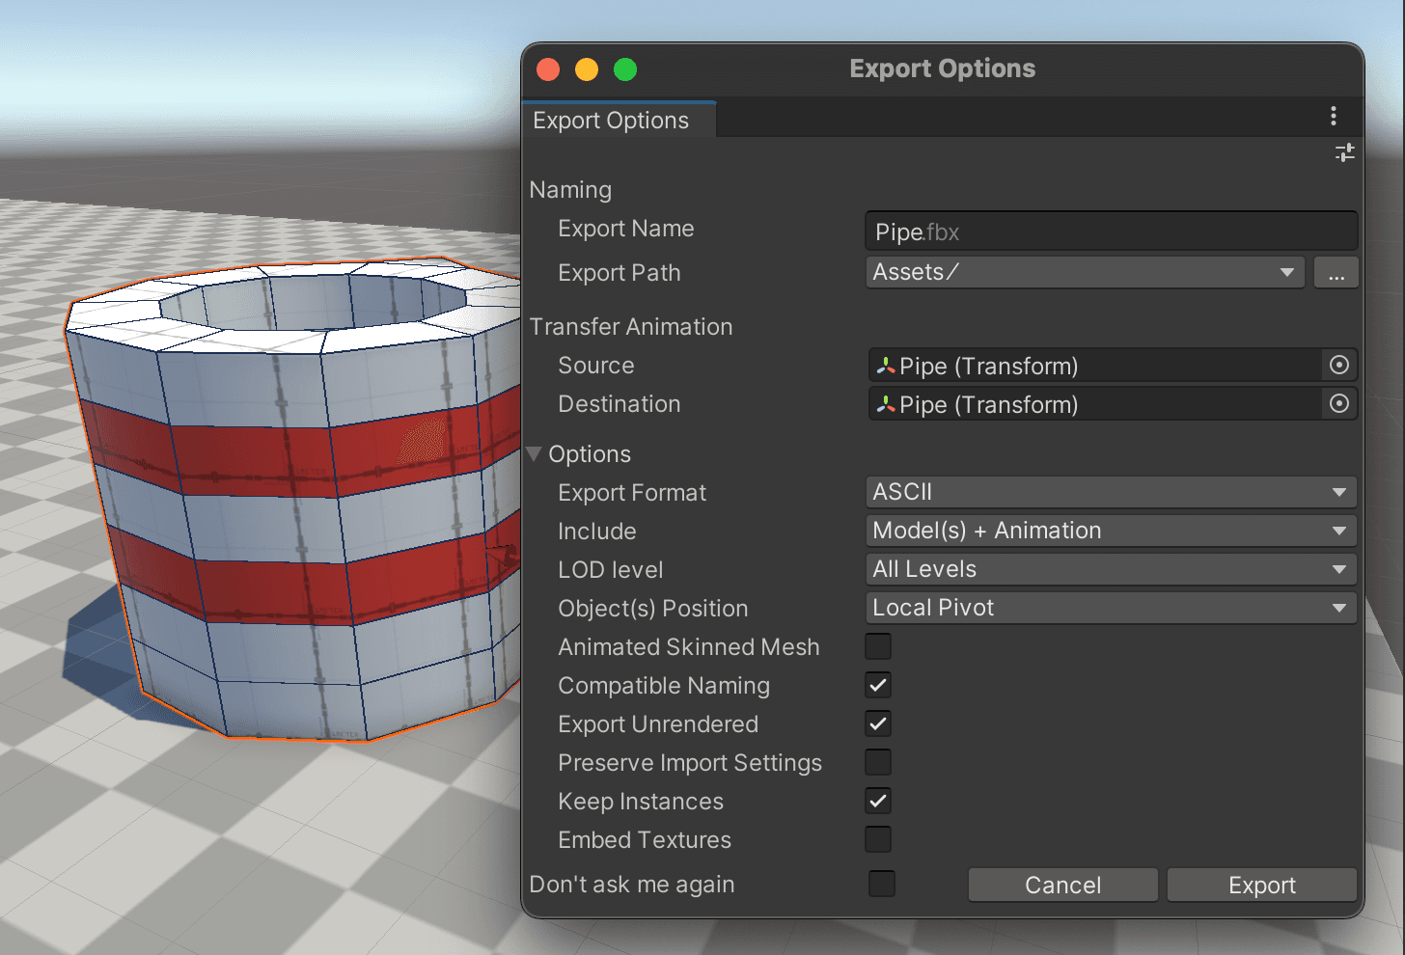Viewport: 1405px width, 955px height.
Task: Click the Cancel button
Action: (1062, 885)
